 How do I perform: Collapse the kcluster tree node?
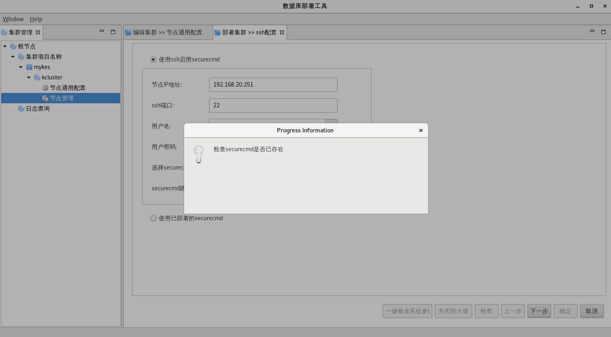pyautogui.click(x=29, y=77)
